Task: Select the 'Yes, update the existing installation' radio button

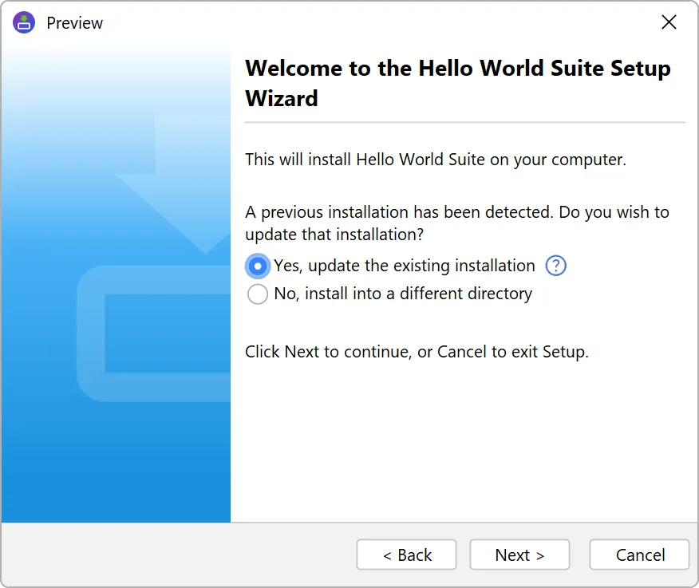Action: point(258,266)
